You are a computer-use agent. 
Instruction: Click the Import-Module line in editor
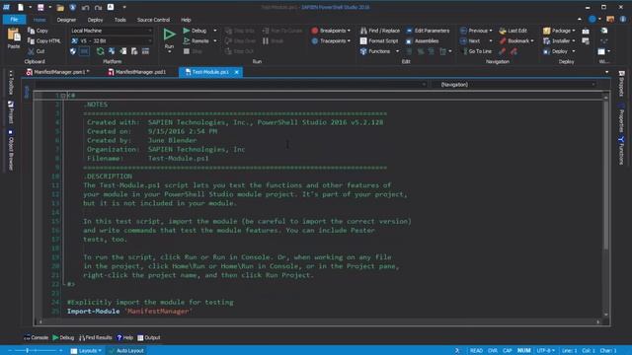point(129,312)
